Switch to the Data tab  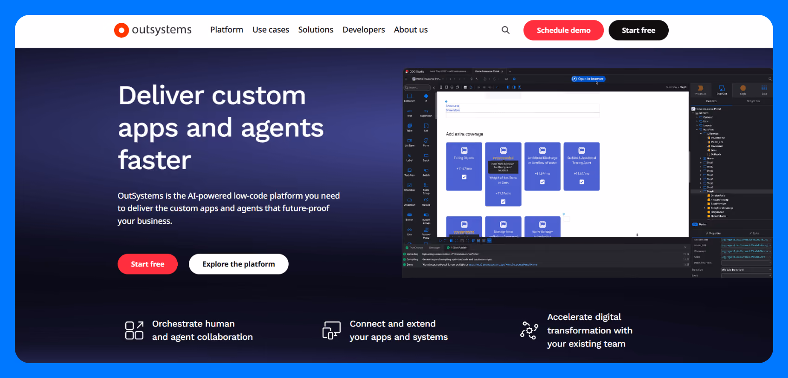coord(764,90)
